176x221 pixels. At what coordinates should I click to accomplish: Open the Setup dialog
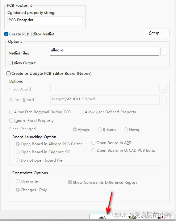click(x=156, y=33)
